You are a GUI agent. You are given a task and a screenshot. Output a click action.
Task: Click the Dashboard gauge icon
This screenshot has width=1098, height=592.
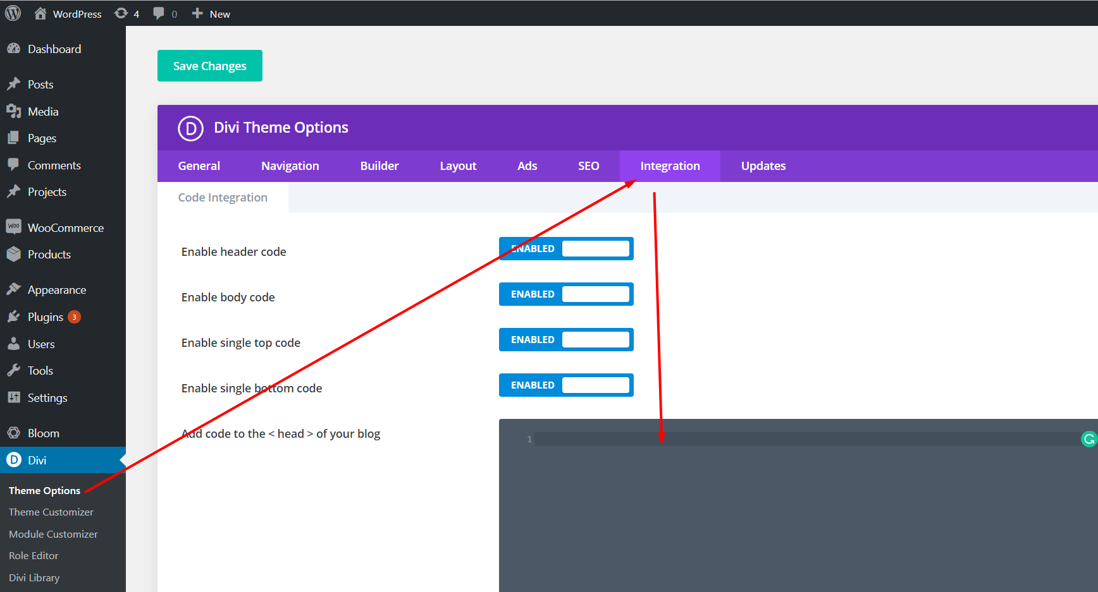(x=13, y=49)
